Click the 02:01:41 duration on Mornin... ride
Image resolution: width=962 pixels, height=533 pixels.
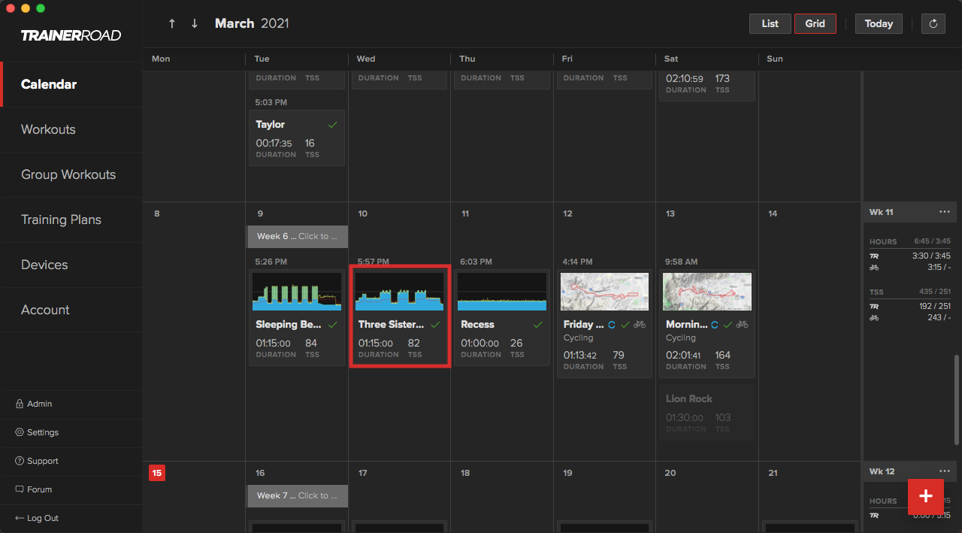(x=685, y=355)
